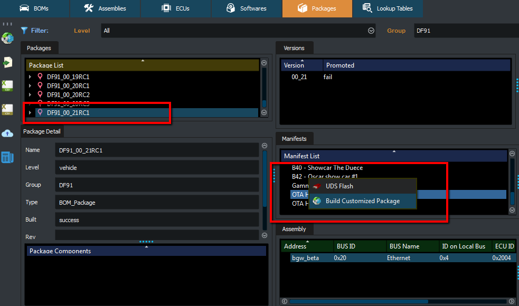519x306 pixels.
Task: Choose Build Customized Package from the menu
Action: [362, 201]
